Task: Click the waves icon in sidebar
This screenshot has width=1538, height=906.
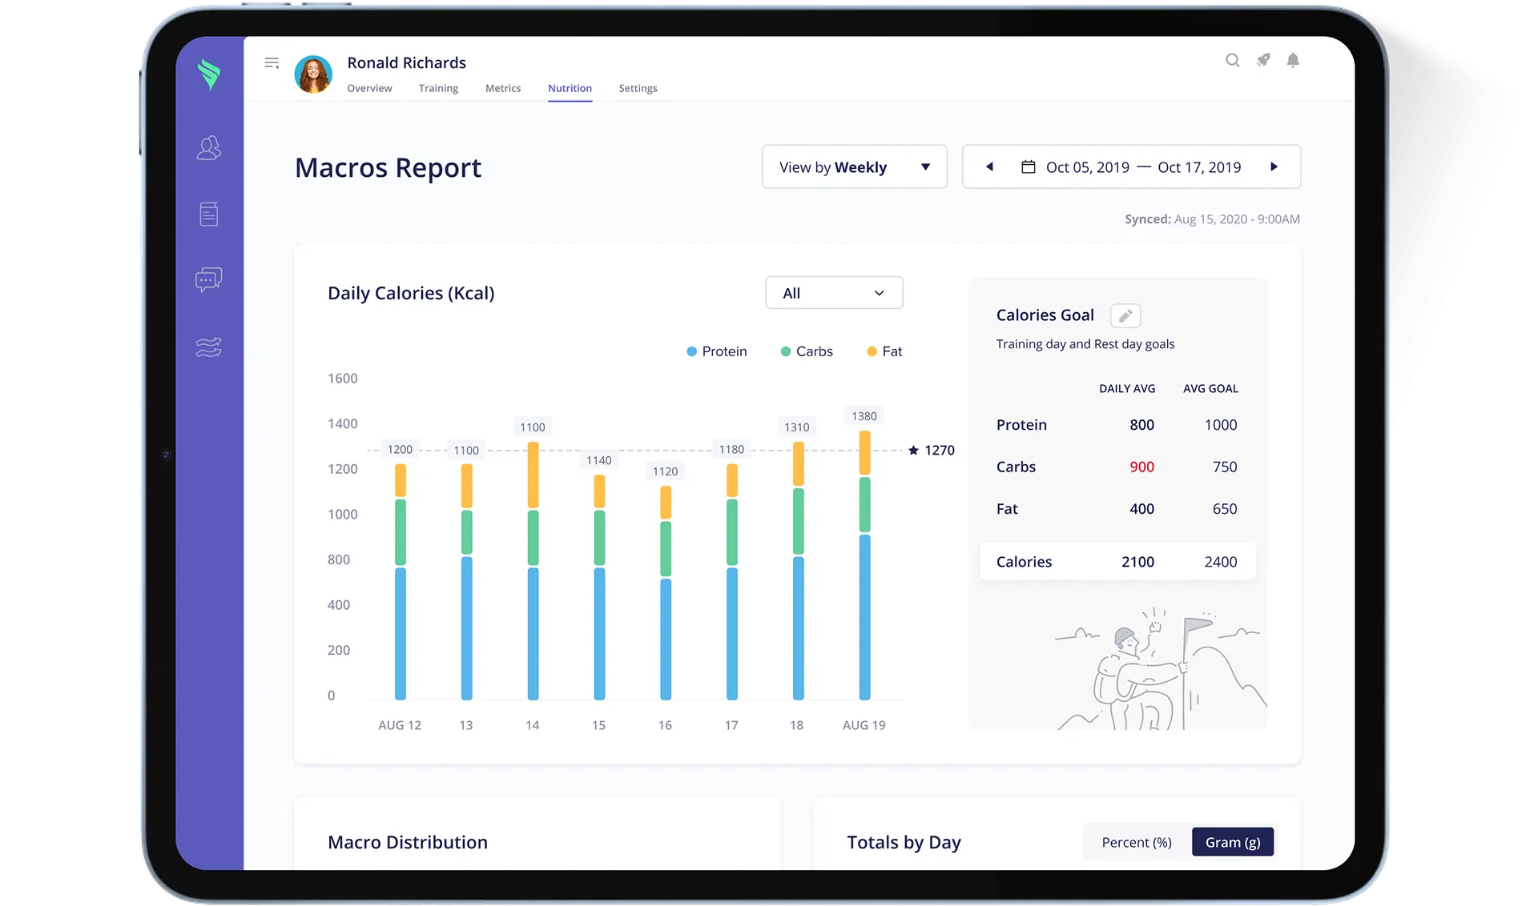Action: 209,347
